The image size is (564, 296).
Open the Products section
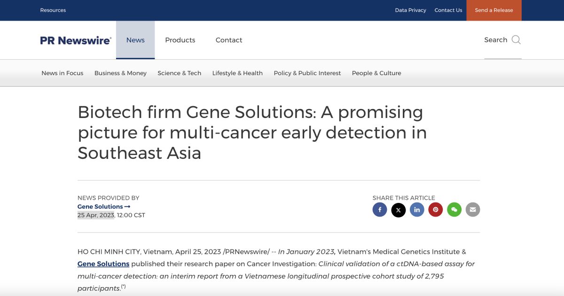click(x=180, y=40)
